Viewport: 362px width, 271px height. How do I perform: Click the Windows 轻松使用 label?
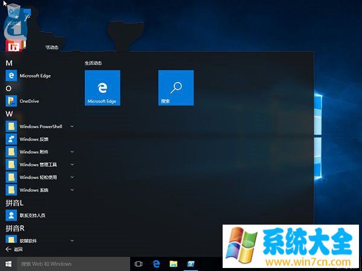click(38, 177)
